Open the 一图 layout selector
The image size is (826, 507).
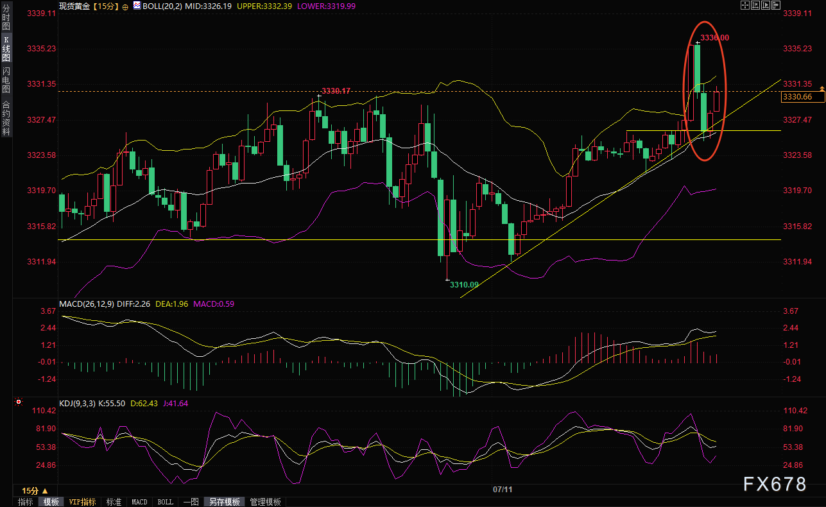(x=190, y=502)
